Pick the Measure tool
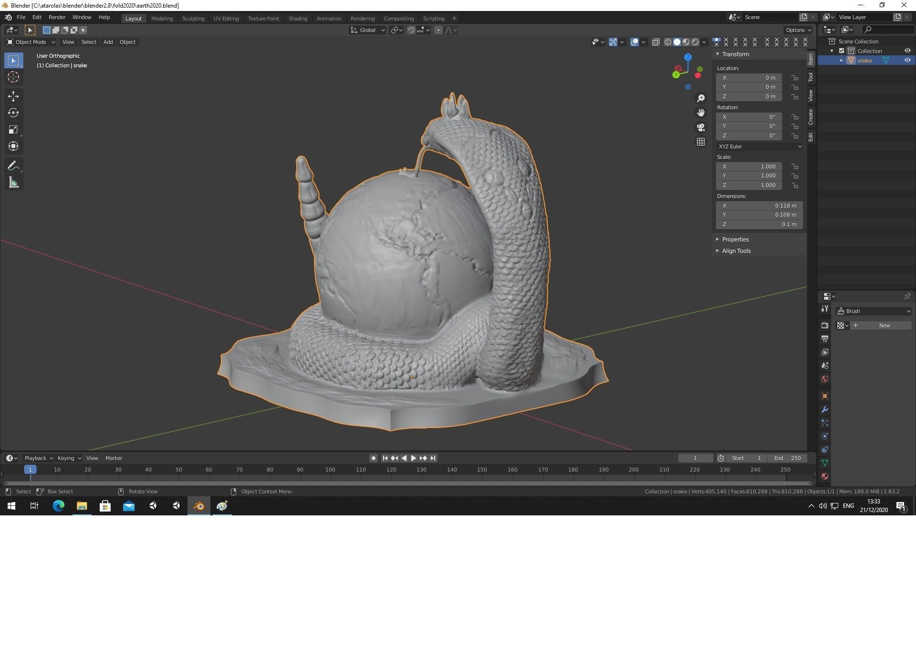Screen dimensions: 916x649 coord(13,183)
